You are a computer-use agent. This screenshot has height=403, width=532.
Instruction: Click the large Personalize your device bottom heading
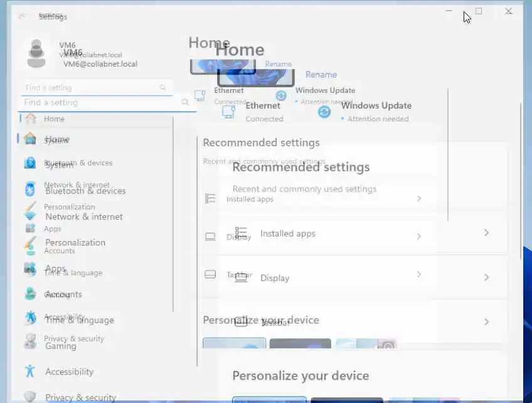click(x=301, y=376)
